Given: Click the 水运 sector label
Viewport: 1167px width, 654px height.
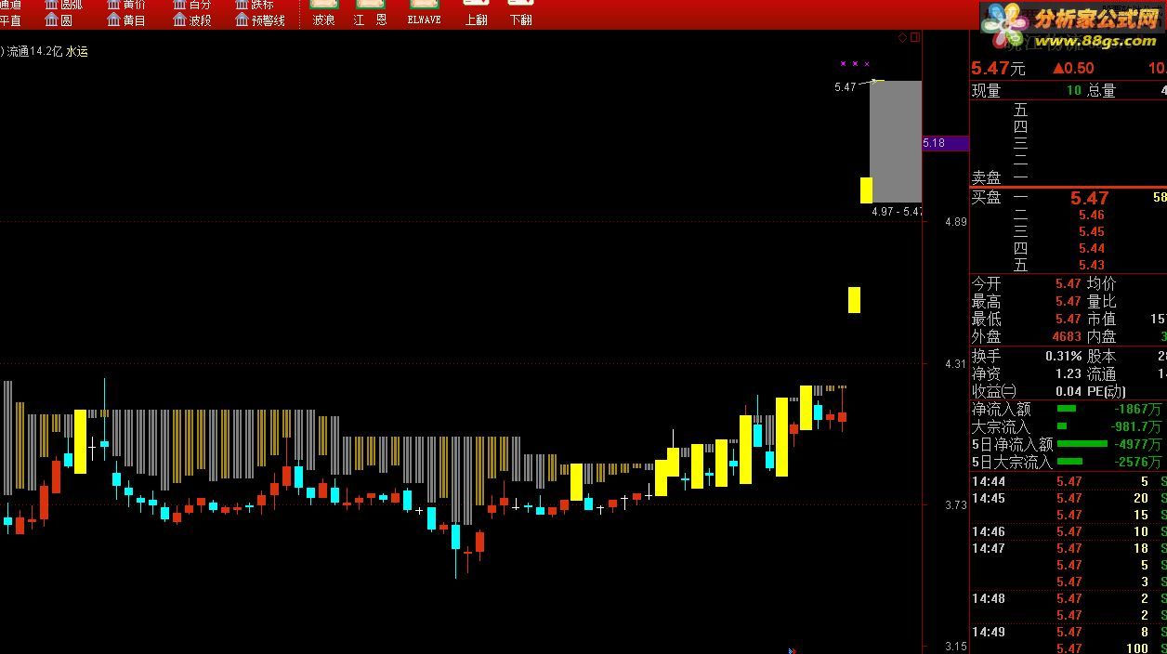Looking at the screenshot, I should pyautogui.click(x=77, y=52).
